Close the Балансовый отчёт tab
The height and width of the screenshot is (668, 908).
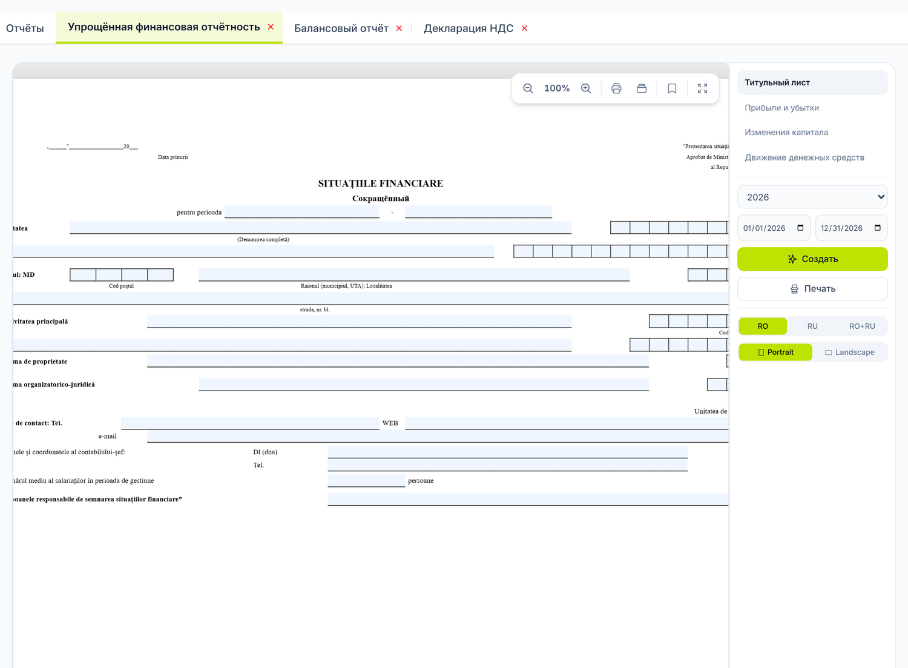(x=399, y=28)
